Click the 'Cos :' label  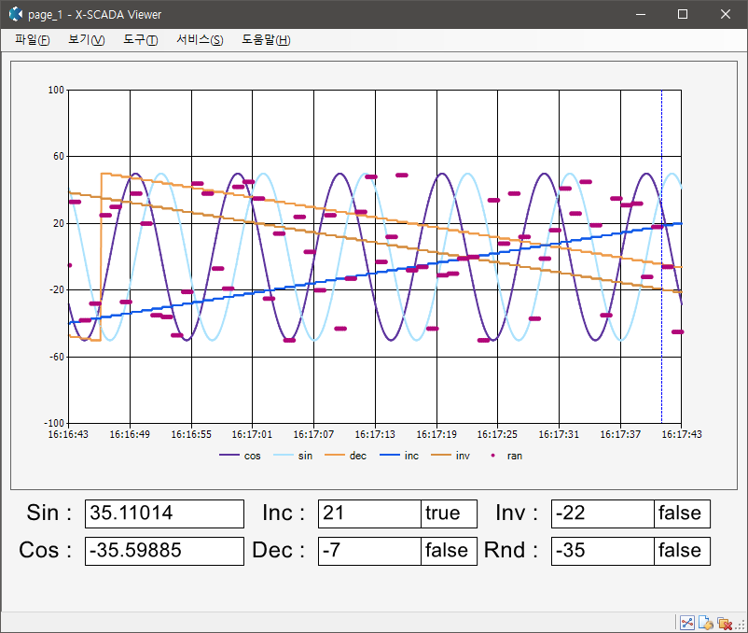click(46, 550)
